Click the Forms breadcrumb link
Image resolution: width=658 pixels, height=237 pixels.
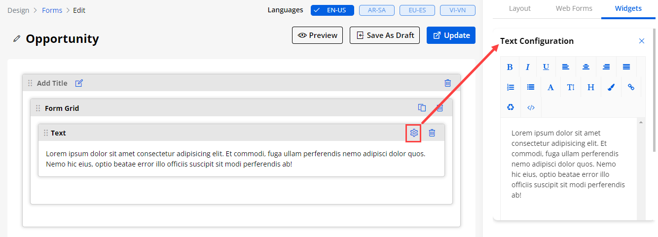click(52, 10)
